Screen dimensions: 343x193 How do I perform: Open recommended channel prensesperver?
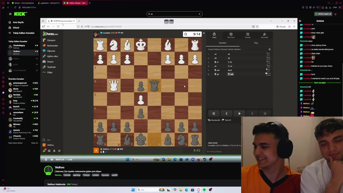tap(23, 84)
